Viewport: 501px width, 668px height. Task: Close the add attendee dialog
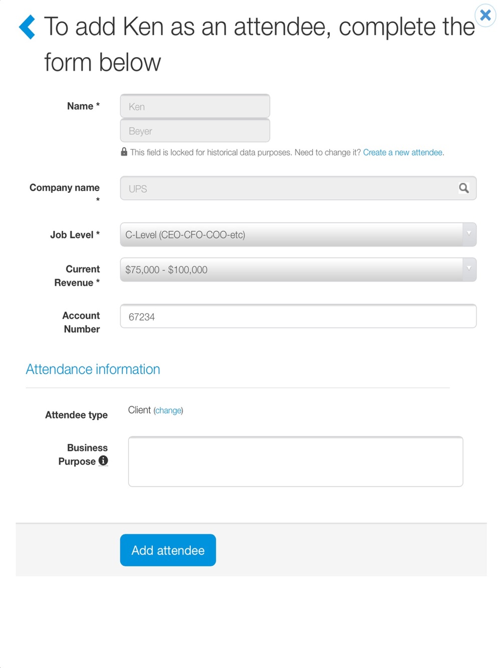click(485, 16)
